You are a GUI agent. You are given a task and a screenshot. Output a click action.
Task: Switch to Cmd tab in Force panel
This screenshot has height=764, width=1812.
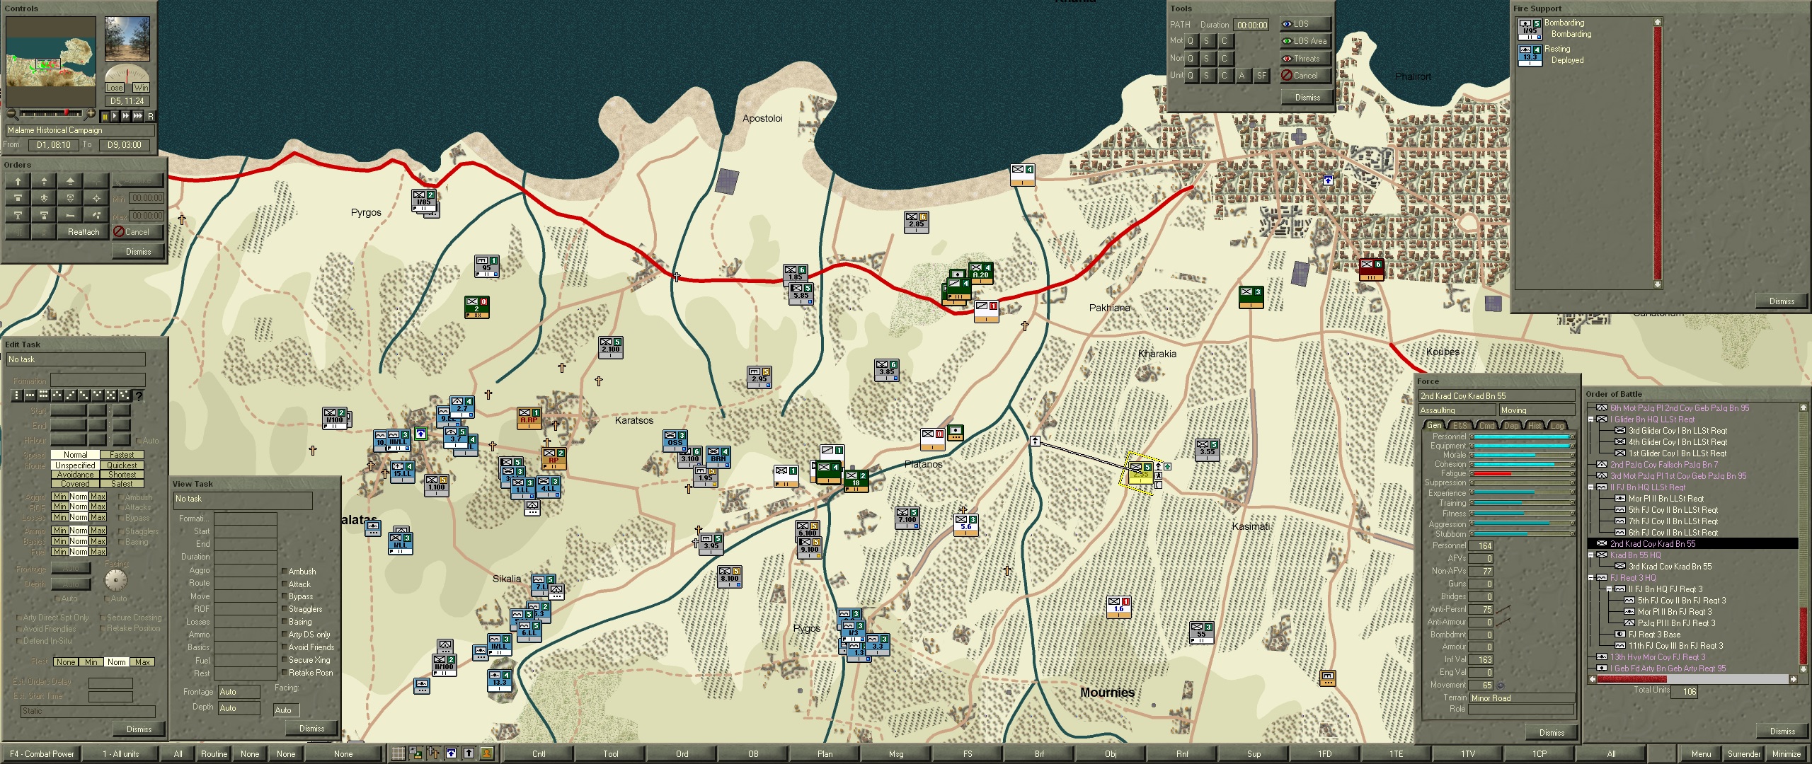1487,425
